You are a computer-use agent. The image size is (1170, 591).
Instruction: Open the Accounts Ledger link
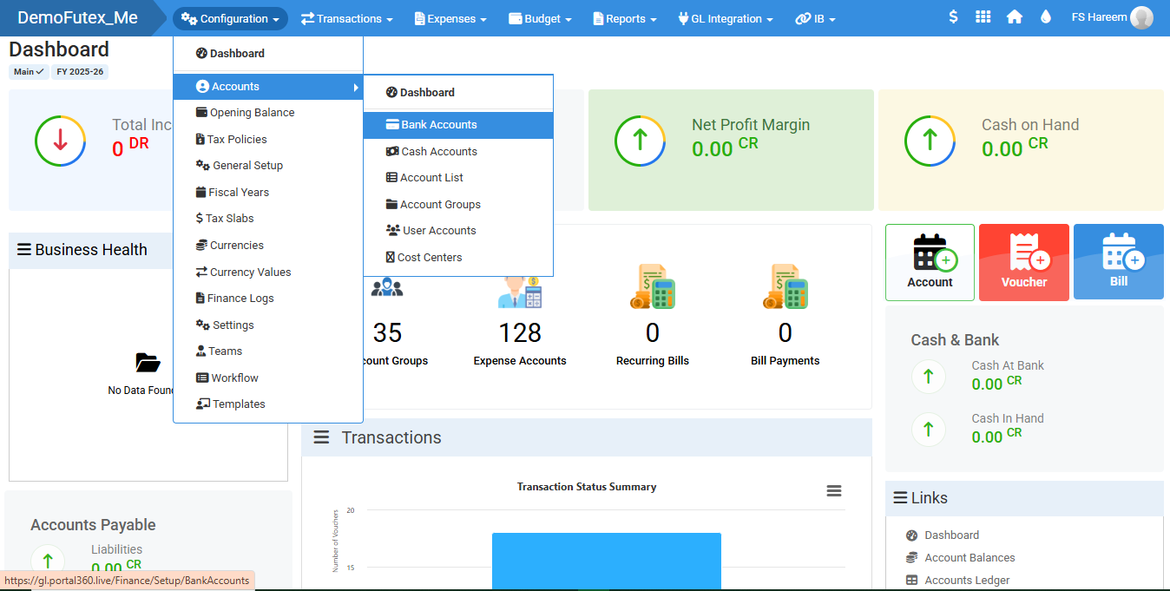point(967,581)
